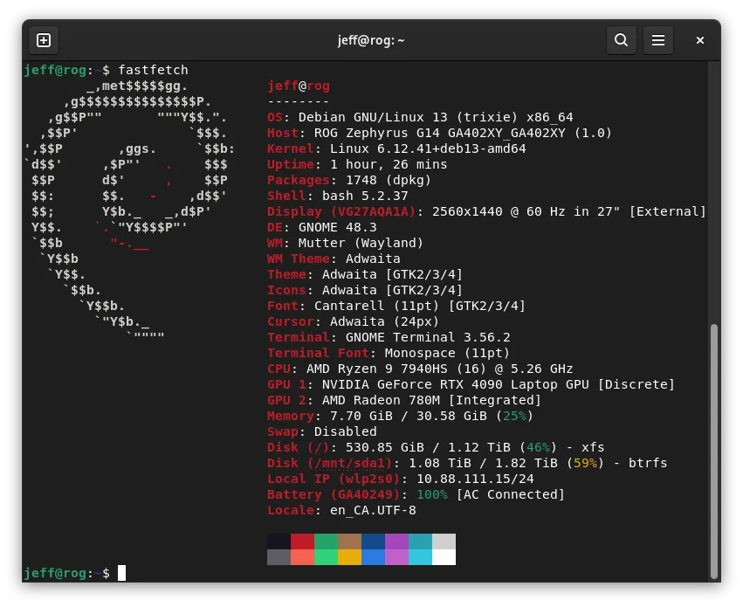The image size is (743, 607).
Task: Open the terminal search tool
Action: [622, 40]
